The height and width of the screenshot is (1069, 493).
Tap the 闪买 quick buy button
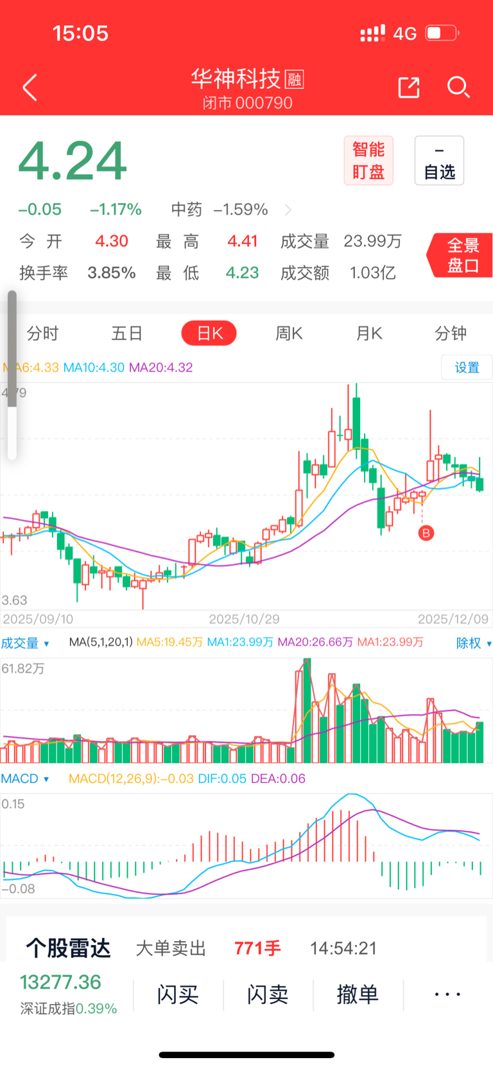(178, 994)
